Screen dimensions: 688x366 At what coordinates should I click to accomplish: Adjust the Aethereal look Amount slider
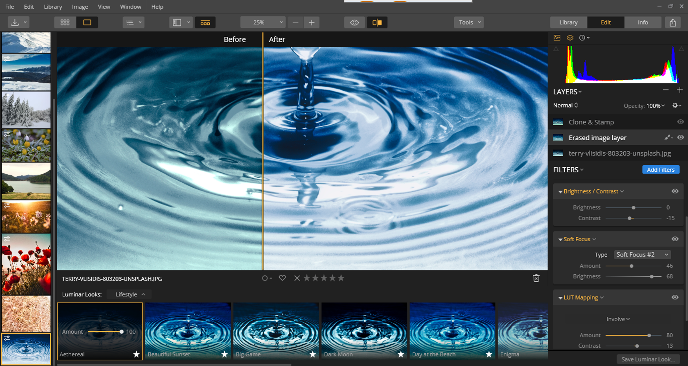[x=105, y=332]
